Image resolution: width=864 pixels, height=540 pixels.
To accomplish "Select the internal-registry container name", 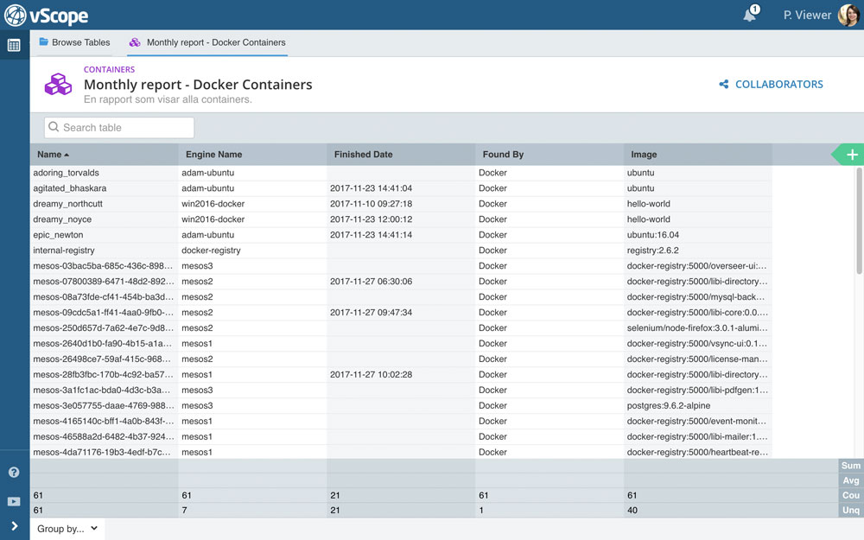I will pos(64,251).
